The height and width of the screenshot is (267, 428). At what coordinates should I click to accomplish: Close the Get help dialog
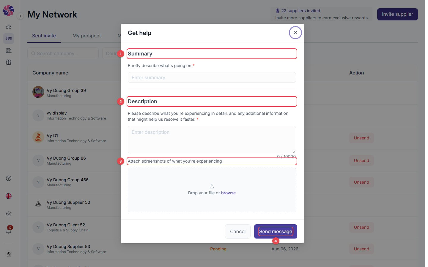click(x=295, y=33)
